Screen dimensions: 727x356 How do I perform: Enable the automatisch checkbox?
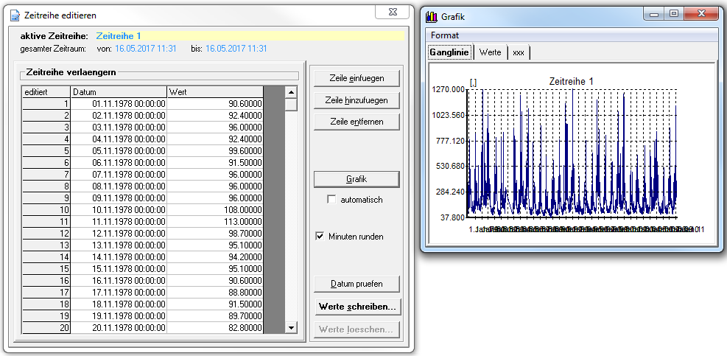point(331,200)
